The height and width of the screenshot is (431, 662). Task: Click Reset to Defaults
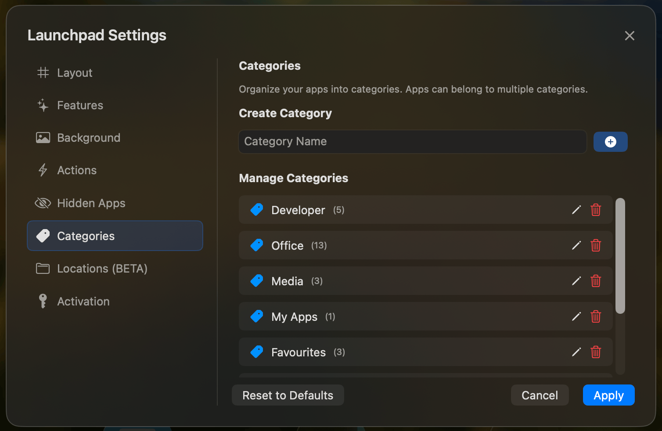(288, 395)
